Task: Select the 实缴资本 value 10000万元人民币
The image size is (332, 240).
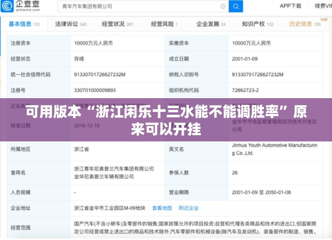Action: coord(251,43)
